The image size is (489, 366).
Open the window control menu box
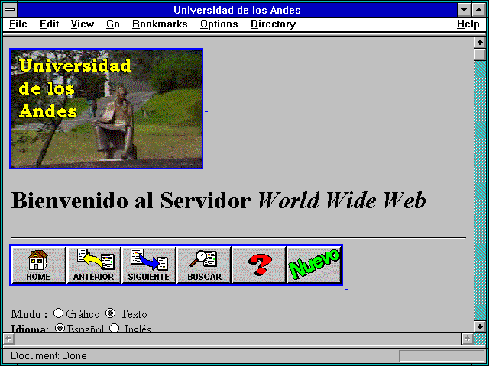[x=10, y=10]
